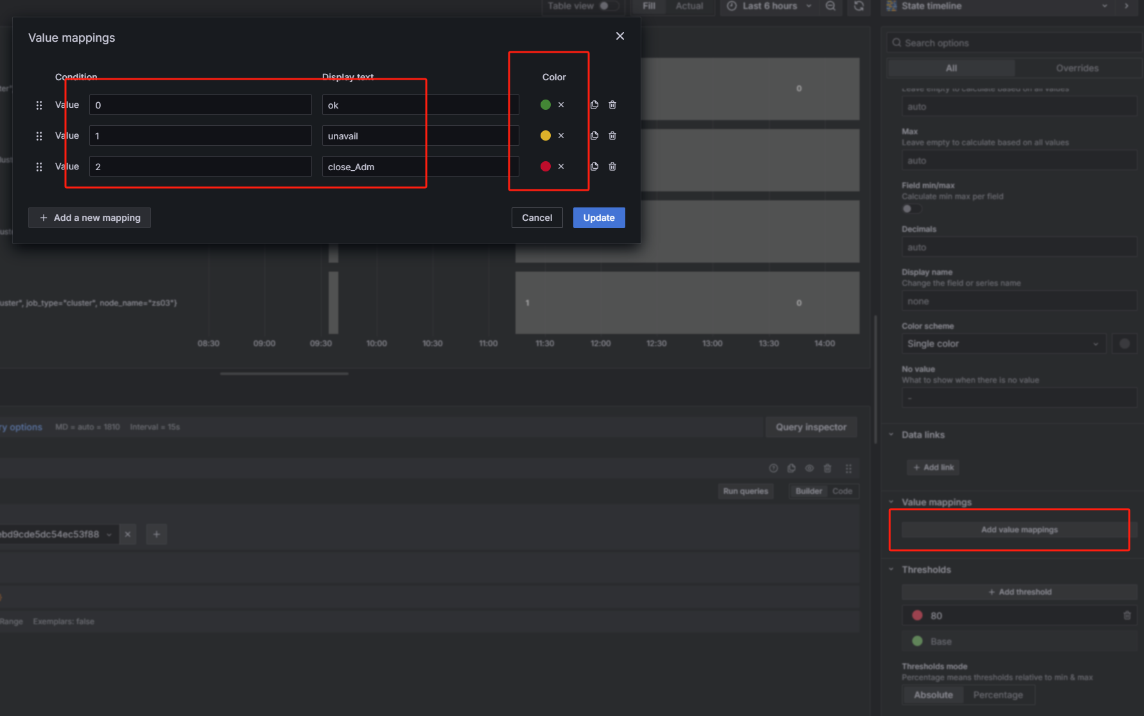The height and width of the screenshot is (716, 1144).
Task: Collapse the options pane with the arrow
Action: 1127,6
